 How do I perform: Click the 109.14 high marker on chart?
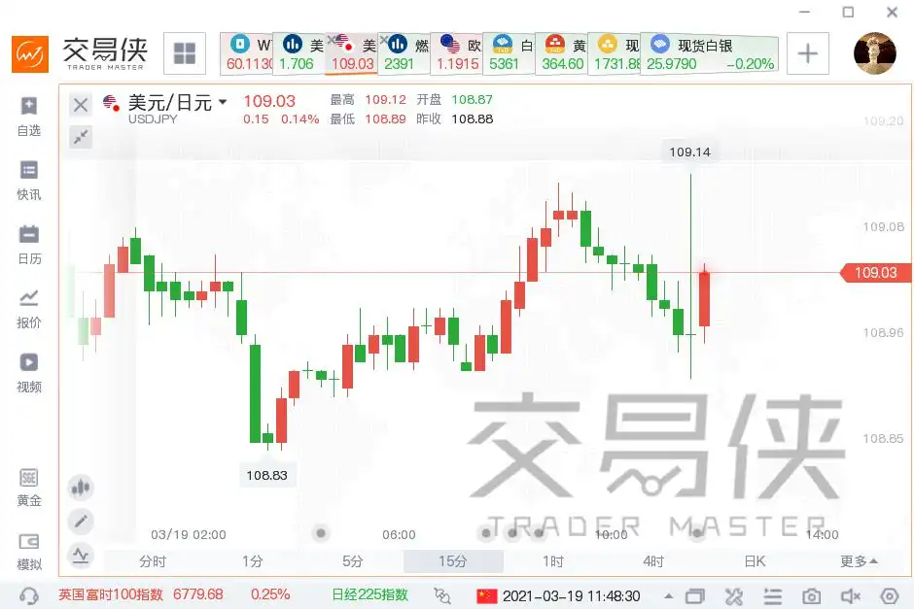(x=689, y=152)
